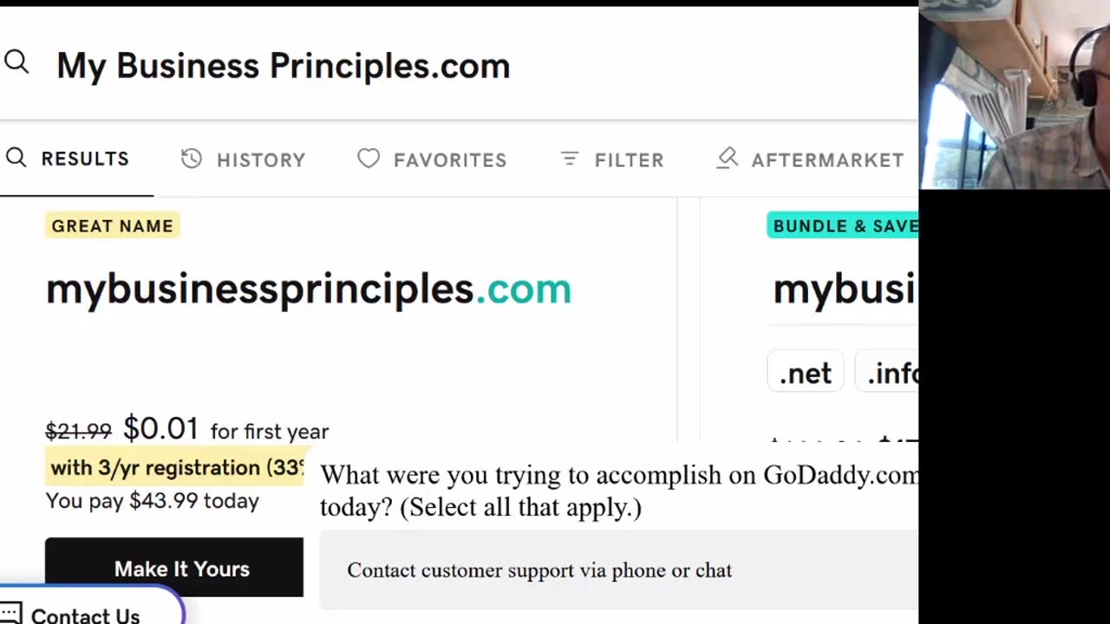Open the Contact Us text label
Screen dimensions: 1110x624
pos(85,615)
